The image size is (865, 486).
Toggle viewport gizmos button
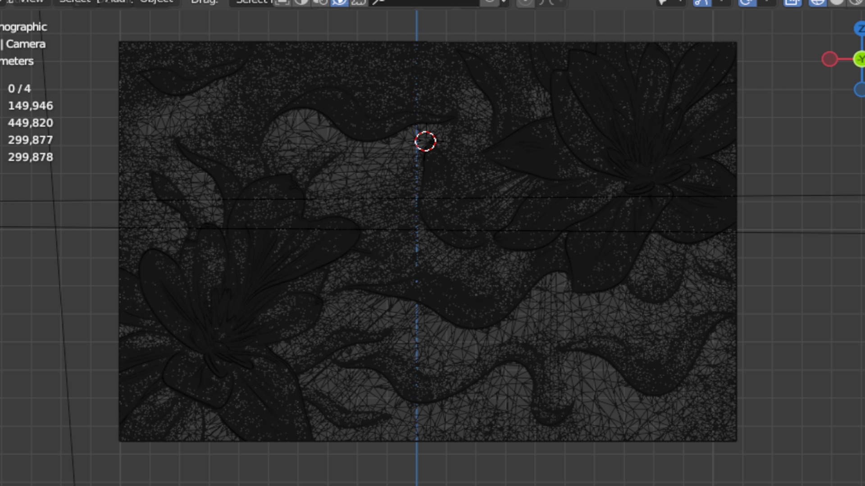point(702,2)
